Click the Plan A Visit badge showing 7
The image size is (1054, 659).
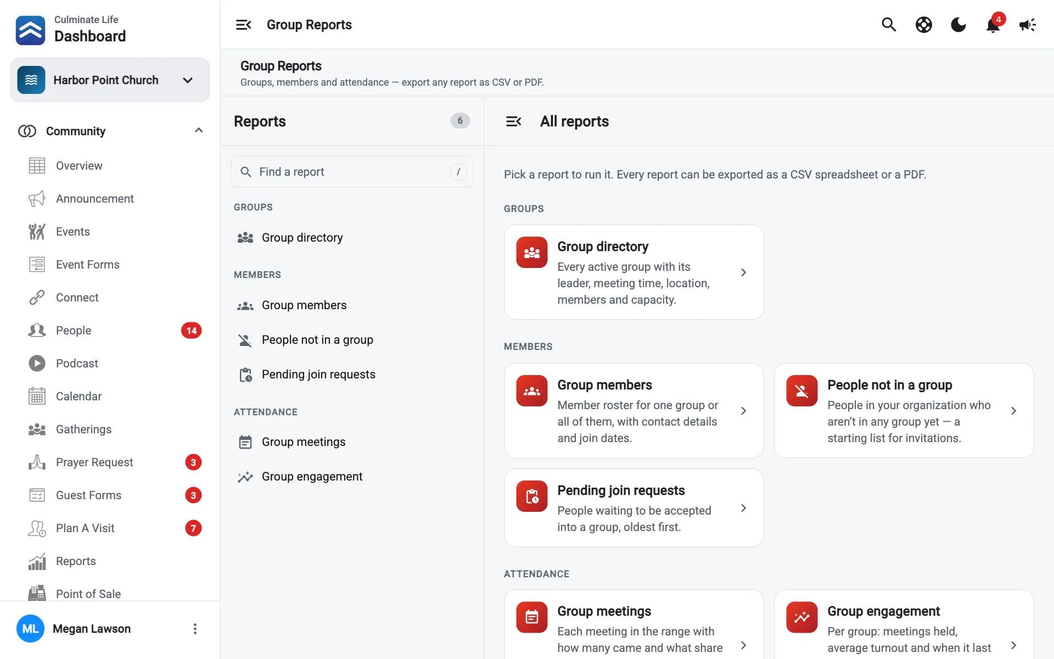[193, 528]
